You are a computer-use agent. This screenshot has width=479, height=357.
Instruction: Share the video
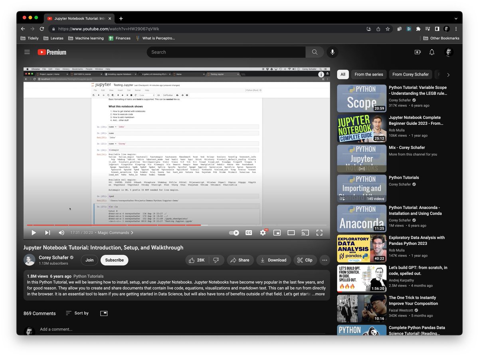(x=240, y=260)
